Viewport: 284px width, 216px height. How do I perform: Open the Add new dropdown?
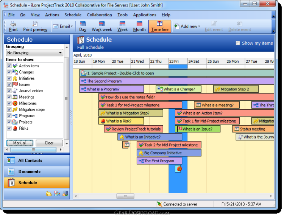(x=187, y=26)
